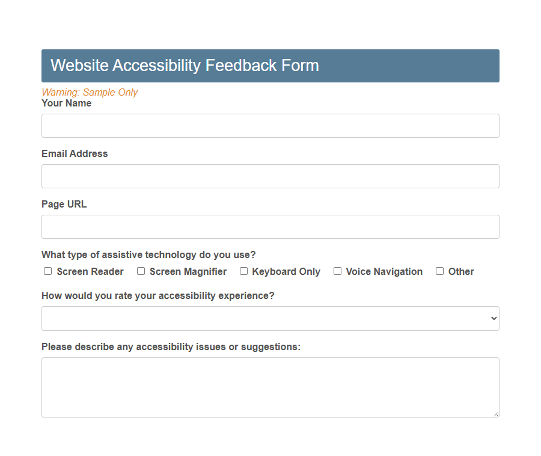Click the Warning: Sample Only text
This screenshot has height=456, width=541.
pyautogui.click(x=89, y=92)
